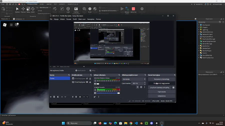Move source down in Źródła obrazu panel
The height and width of the screenshot is (126, 225).
[87, 97]
